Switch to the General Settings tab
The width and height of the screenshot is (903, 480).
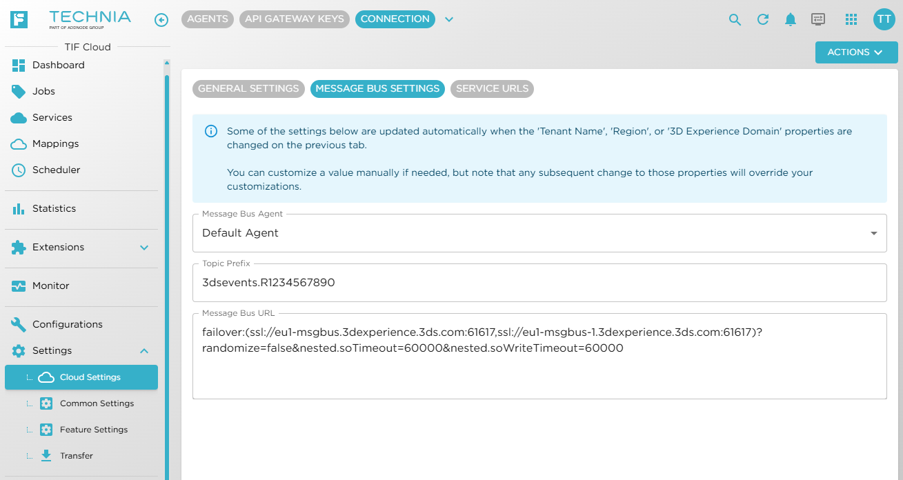[248, 89]
